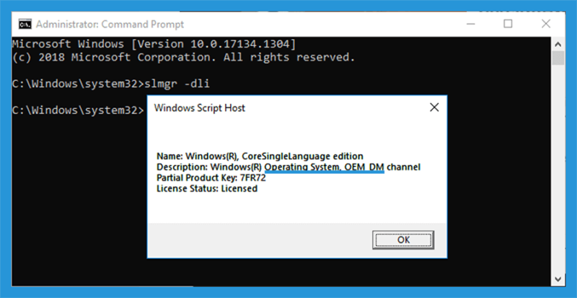The height and width of the screenshot is (298, 577).
Task: Click the vertical scrollbar thumb
Action: pos(558,58)
